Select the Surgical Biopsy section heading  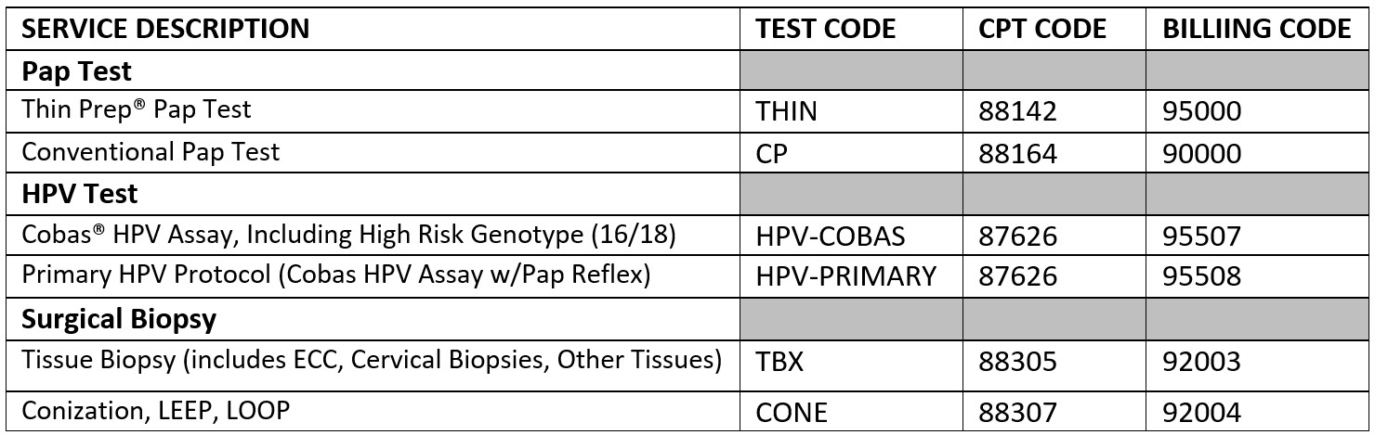(x=119, y=319)
